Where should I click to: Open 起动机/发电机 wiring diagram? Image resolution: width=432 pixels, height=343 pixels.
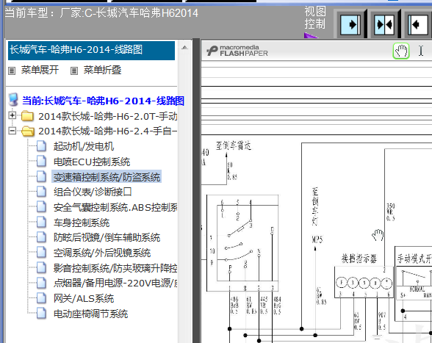(84, 146)
